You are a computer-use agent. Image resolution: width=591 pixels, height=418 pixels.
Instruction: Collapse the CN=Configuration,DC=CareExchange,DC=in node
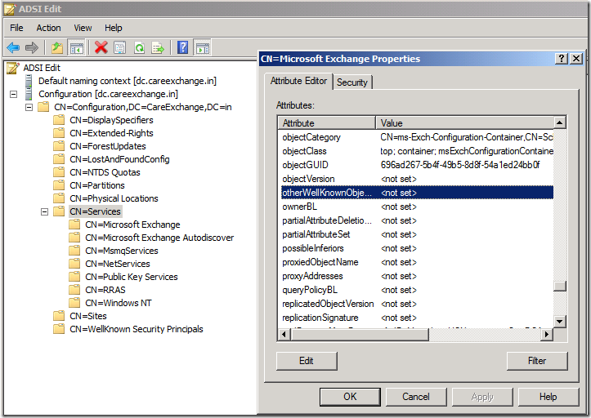29,107
